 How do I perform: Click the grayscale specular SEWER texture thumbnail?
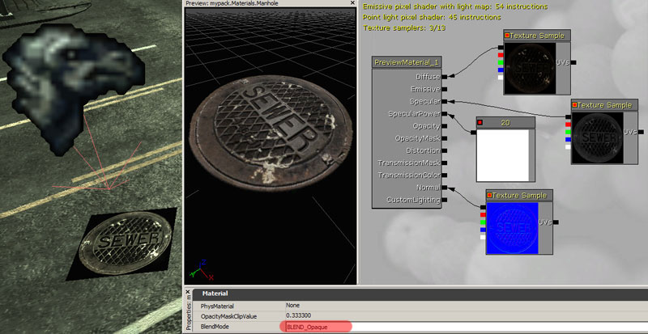tap(598, 137)
